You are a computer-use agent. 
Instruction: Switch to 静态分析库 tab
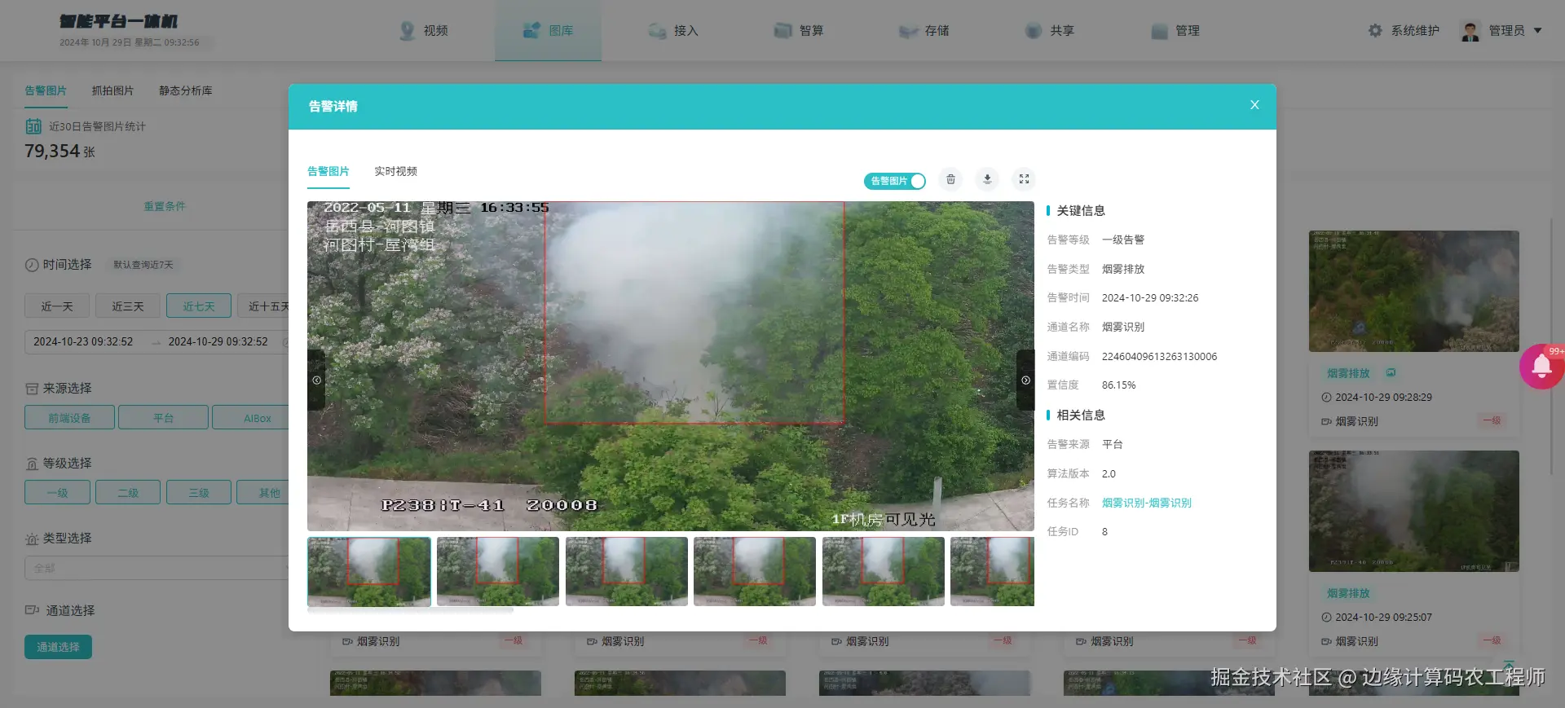click(186, 90)
